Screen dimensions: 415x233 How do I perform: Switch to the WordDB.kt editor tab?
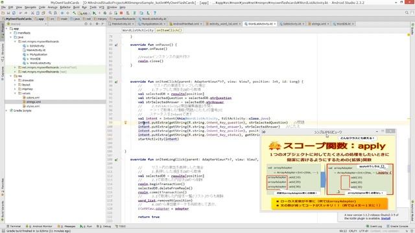[x=343, y=24]
